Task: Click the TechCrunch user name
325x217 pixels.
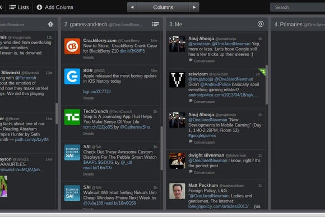Action: [x=96, y=111]
